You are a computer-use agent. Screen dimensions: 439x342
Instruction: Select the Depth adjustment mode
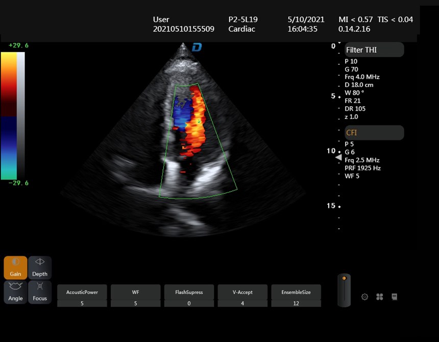pos(40,267)
